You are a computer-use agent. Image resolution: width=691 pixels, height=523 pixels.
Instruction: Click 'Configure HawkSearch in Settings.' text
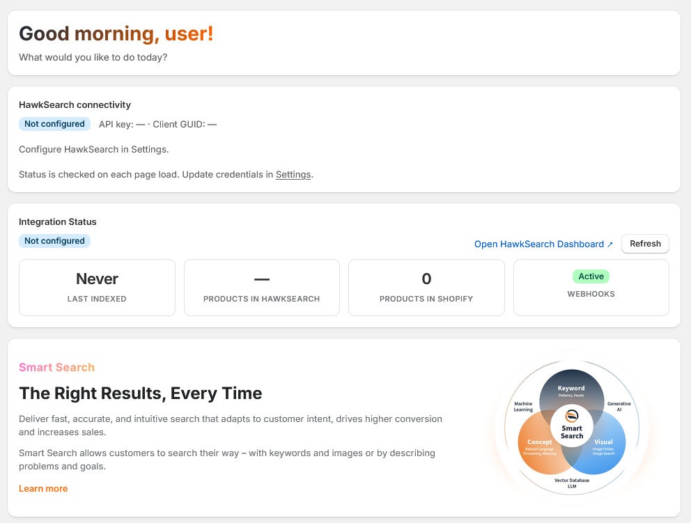click(x=94, y=149)
